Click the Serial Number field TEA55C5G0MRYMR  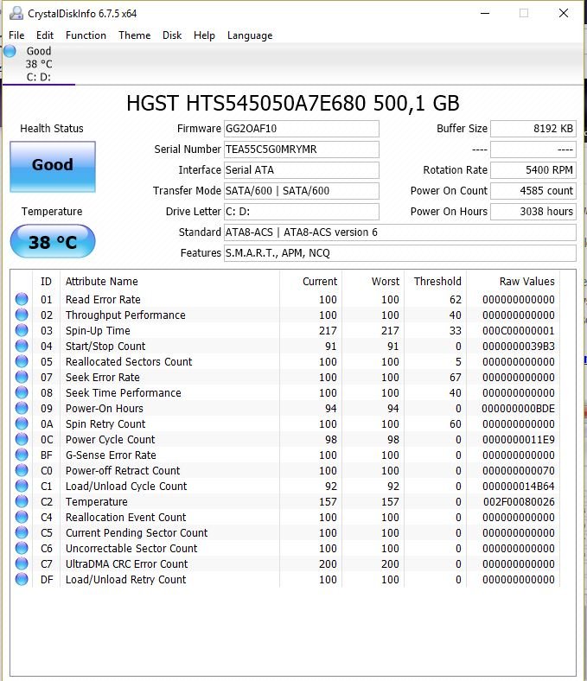click(x=302, y=150)
